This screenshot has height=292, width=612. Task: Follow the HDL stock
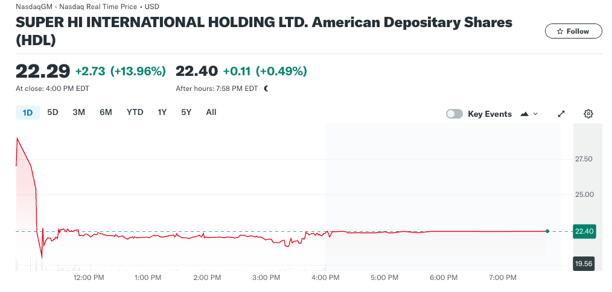coord(573,31)
